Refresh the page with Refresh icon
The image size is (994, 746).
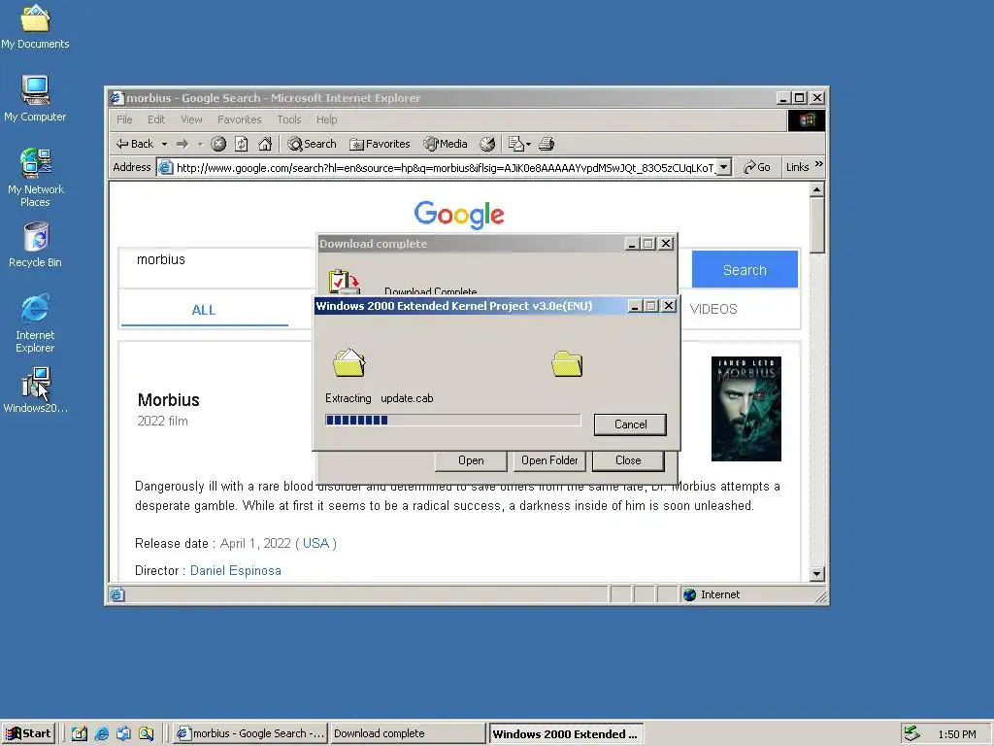coord(242,144)
